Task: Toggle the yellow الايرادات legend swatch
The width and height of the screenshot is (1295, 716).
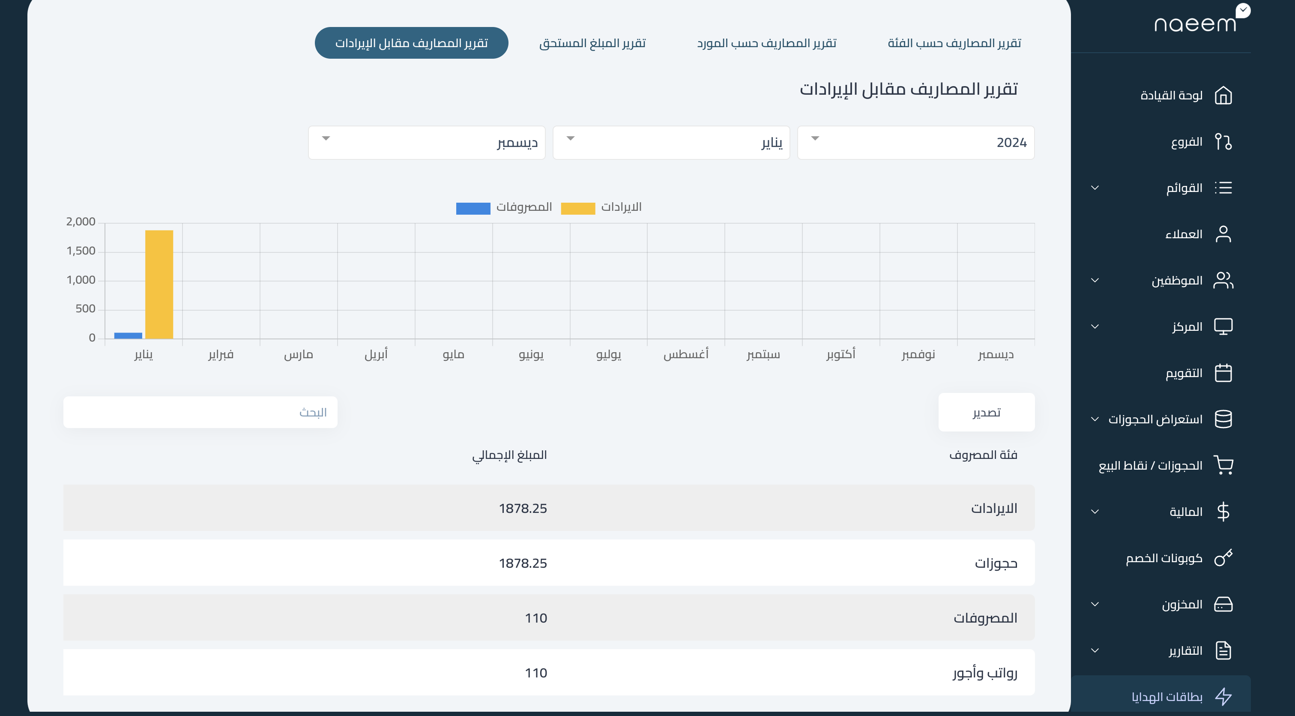Action: (x=577, y=208)
